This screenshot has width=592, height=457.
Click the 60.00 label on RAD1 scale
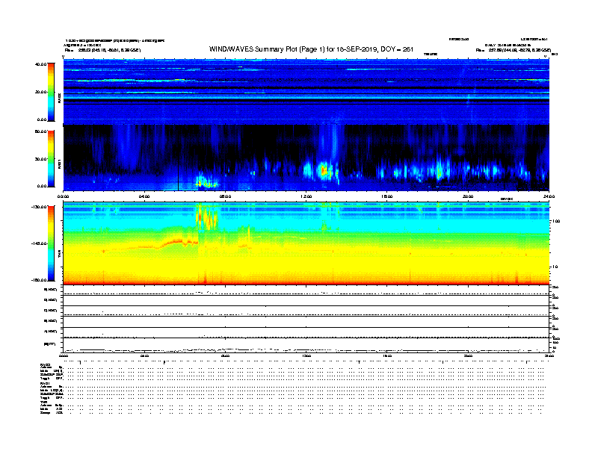click(41, 131)
